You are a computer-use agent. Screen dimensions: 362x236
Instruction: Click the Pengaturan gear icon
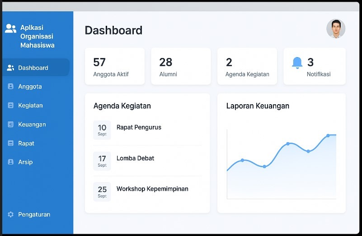coord(10,214)
